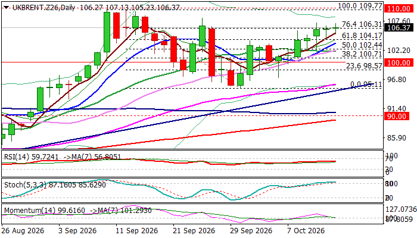Select the Fibonacci label 0.0 95.11
This screenshot has height=238, width=417.
click(366, 84)
